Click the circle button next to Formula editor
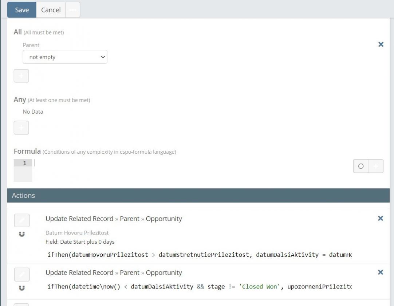 (x=360, y=166)
